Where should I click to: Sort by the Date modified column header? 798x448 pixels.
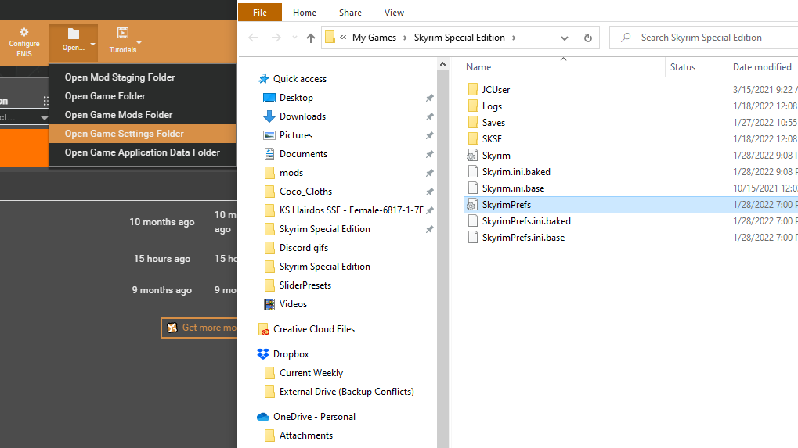click(762, 67)
